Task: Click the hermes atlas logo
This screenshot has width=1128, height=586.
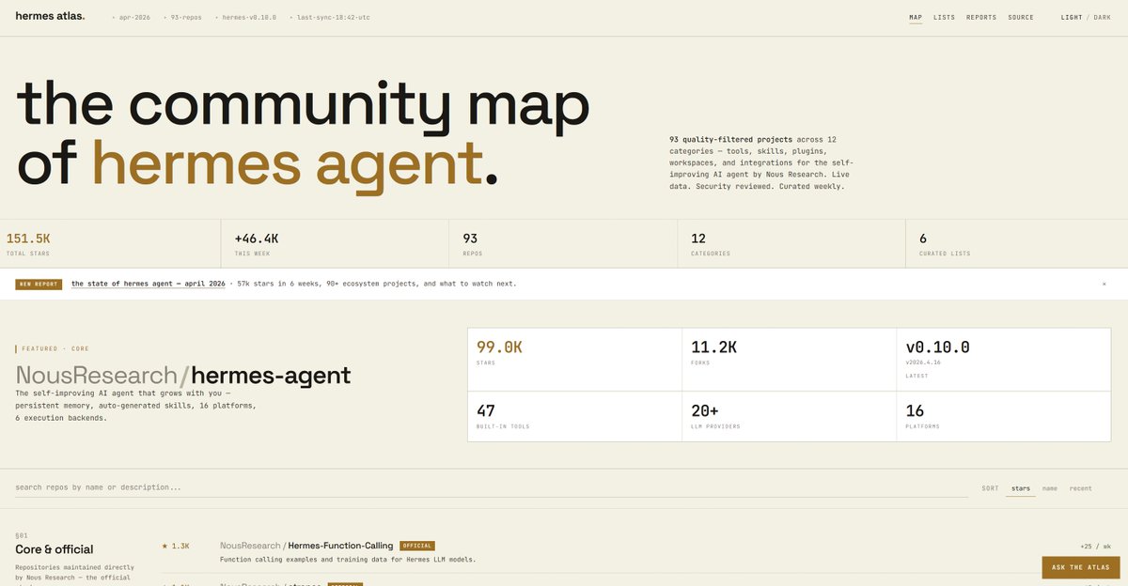Action: 50,16
